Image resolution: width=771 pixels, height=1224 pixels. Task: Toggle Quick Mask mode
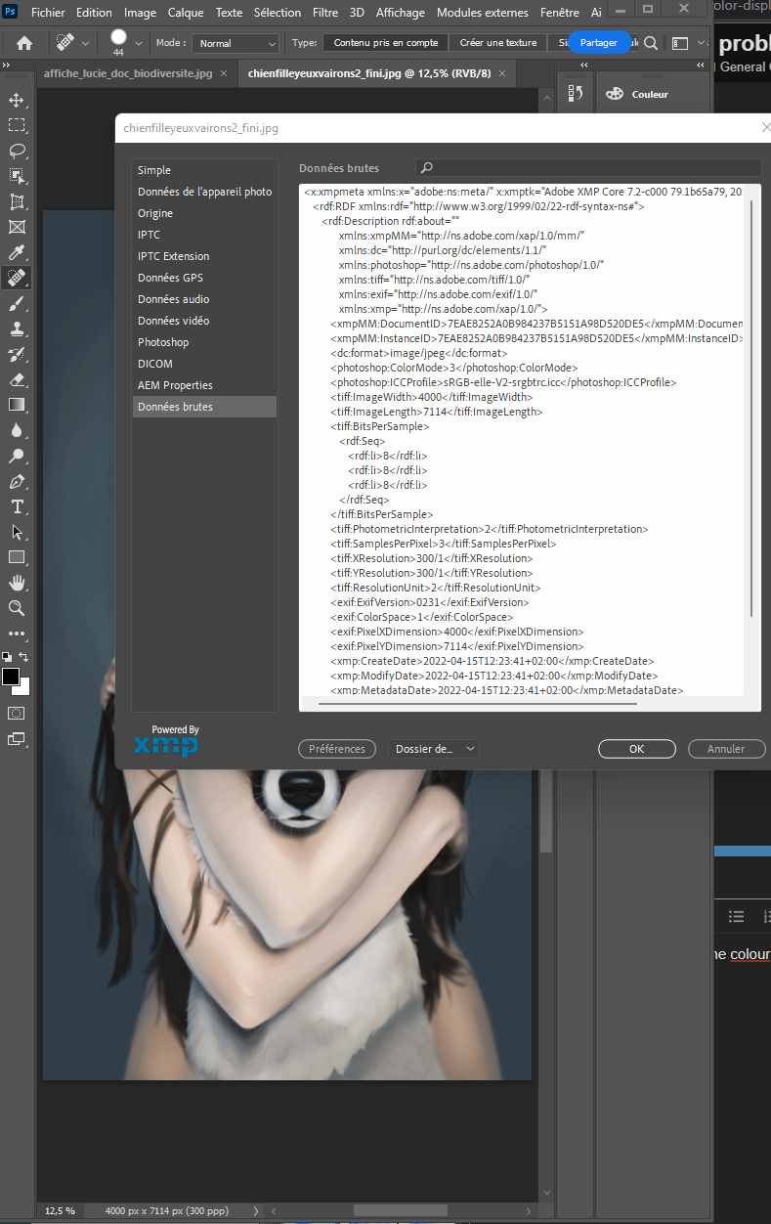pyautogui.click(x=17, y=714)
